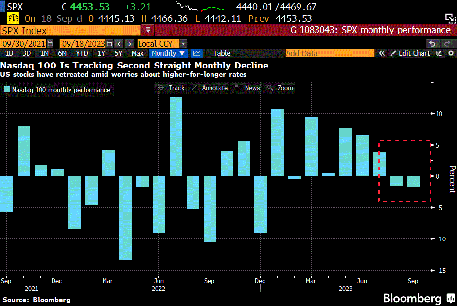457x306 pixels.
Task: Select Max time range
Action: 138,53
